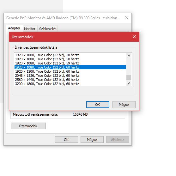This screenshot has width=176, height=176.
Task: Choose 2048 x 1536 60 hertz mode
Action: tap(70, 76)
